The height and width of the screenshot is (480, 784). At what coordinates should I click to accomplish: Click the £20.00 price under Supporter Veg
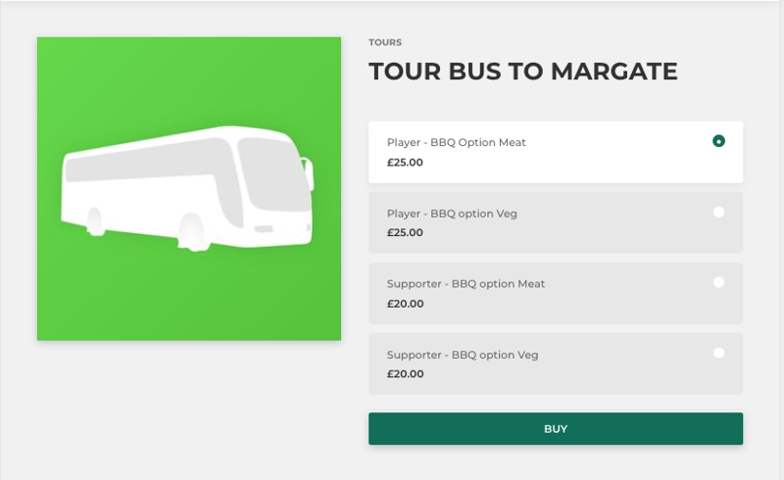click(405, 374)
